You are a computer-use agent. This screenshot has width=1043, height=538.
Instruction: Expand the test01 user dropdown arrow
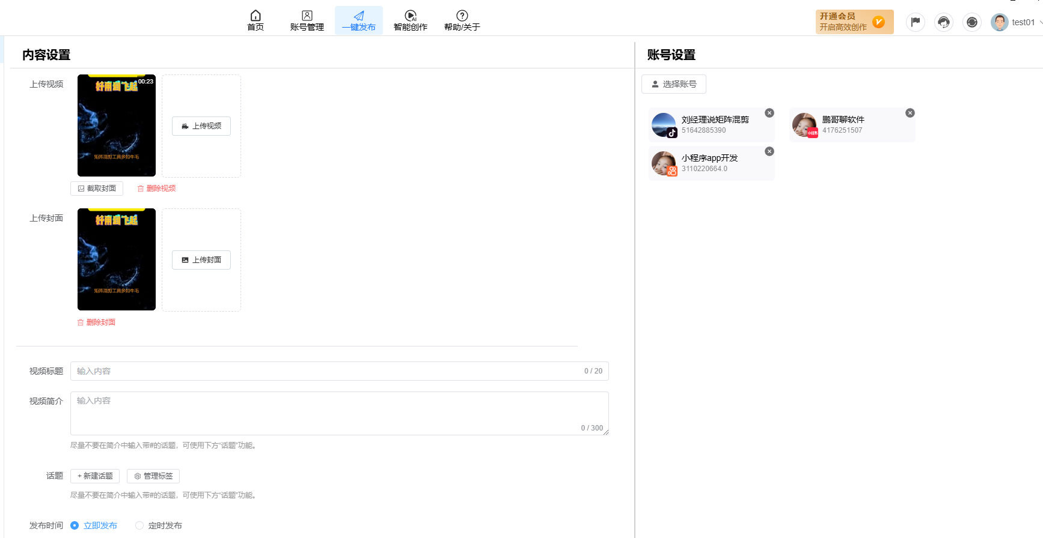pos(1041,22)
